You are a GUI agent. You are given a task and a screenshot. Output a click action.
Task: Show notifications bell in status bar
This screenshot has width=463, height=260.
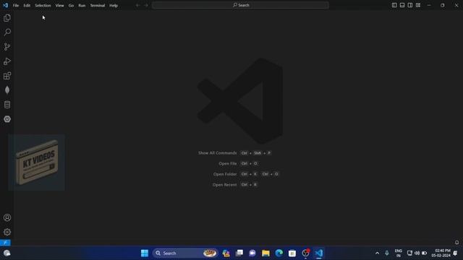click(456, 243)
